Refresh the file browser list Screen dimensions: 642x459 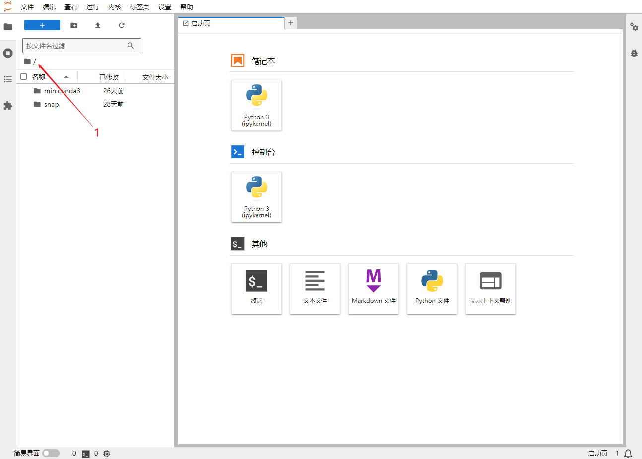122,25
